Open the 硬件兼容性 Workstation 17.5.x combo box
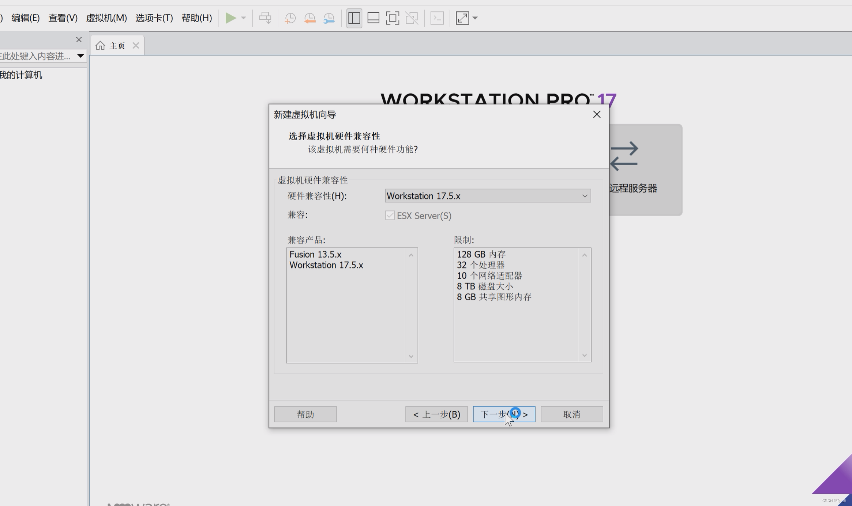 point(488,196)
